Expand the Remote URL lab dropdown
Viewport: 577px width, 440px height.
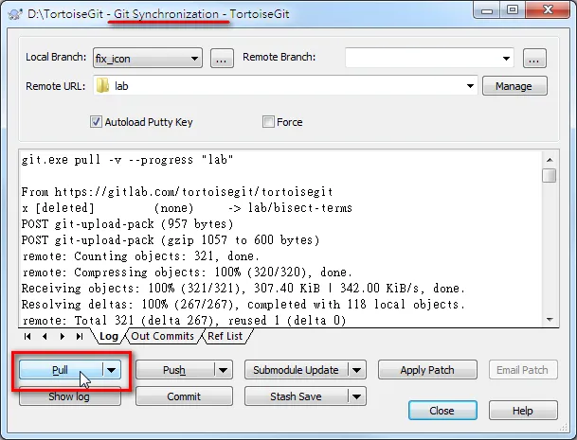[470, 86]
